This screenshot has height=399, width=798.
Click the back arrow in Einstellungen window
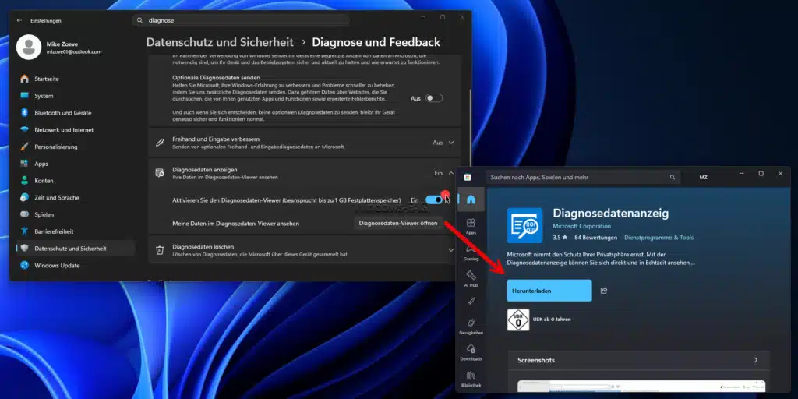19,20
